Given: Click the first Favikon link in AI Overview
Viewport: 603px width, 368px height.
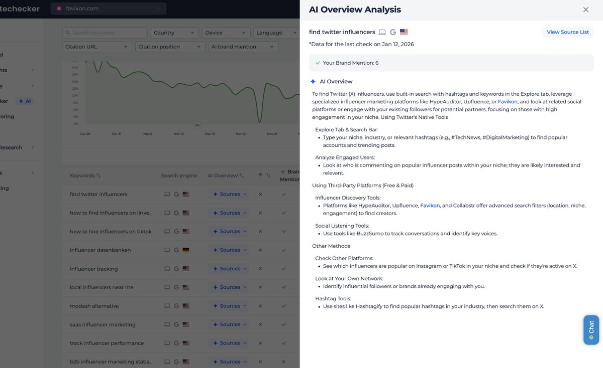Looking at the screenshot, I should (x=508, y=102).
